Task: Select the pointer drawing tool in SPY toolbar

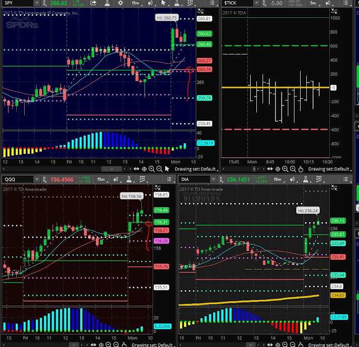Action: [x=163, y=3]
